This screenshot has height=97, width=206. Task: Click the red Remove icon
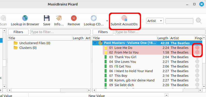[74, 18]
